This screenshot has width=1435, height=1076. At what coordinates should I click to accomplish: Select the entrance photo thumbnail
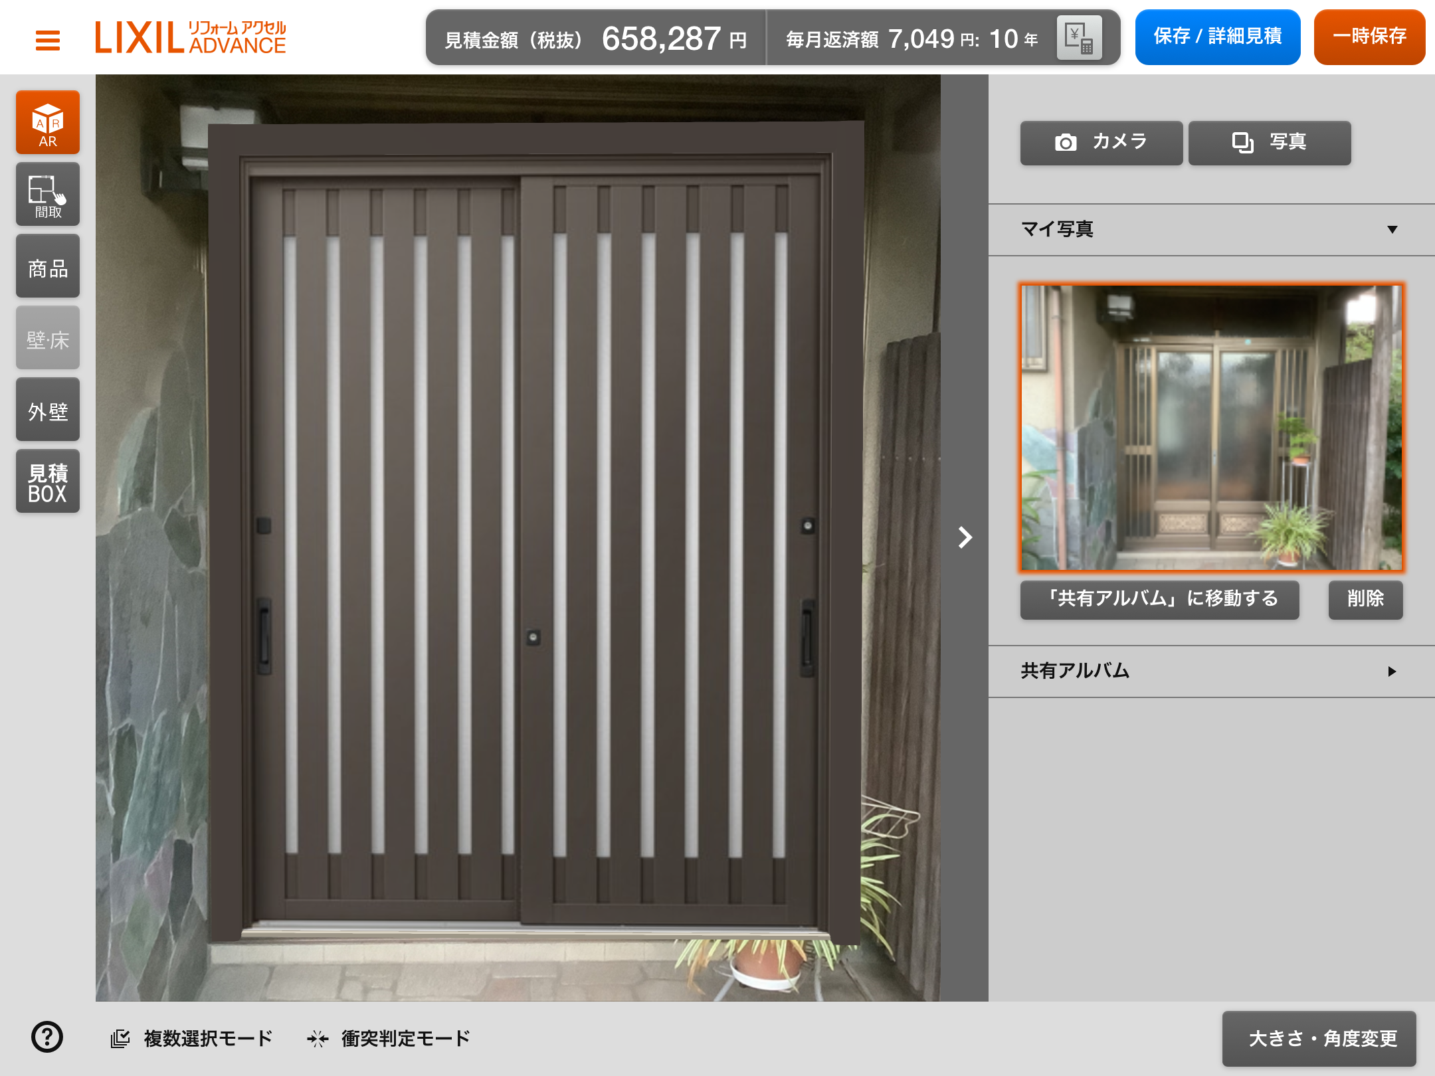1211,428
